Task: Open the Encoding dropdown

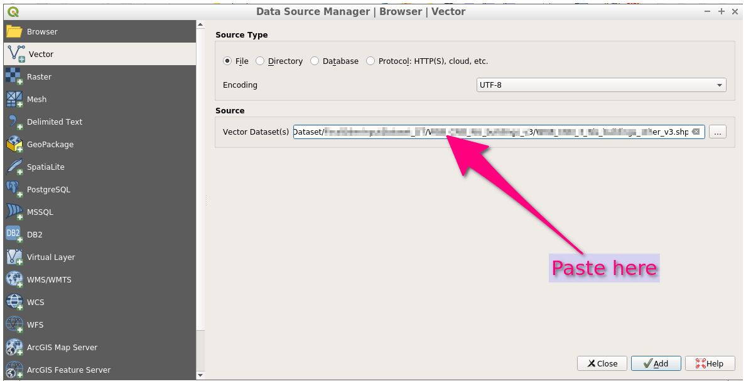Action: 718,85
